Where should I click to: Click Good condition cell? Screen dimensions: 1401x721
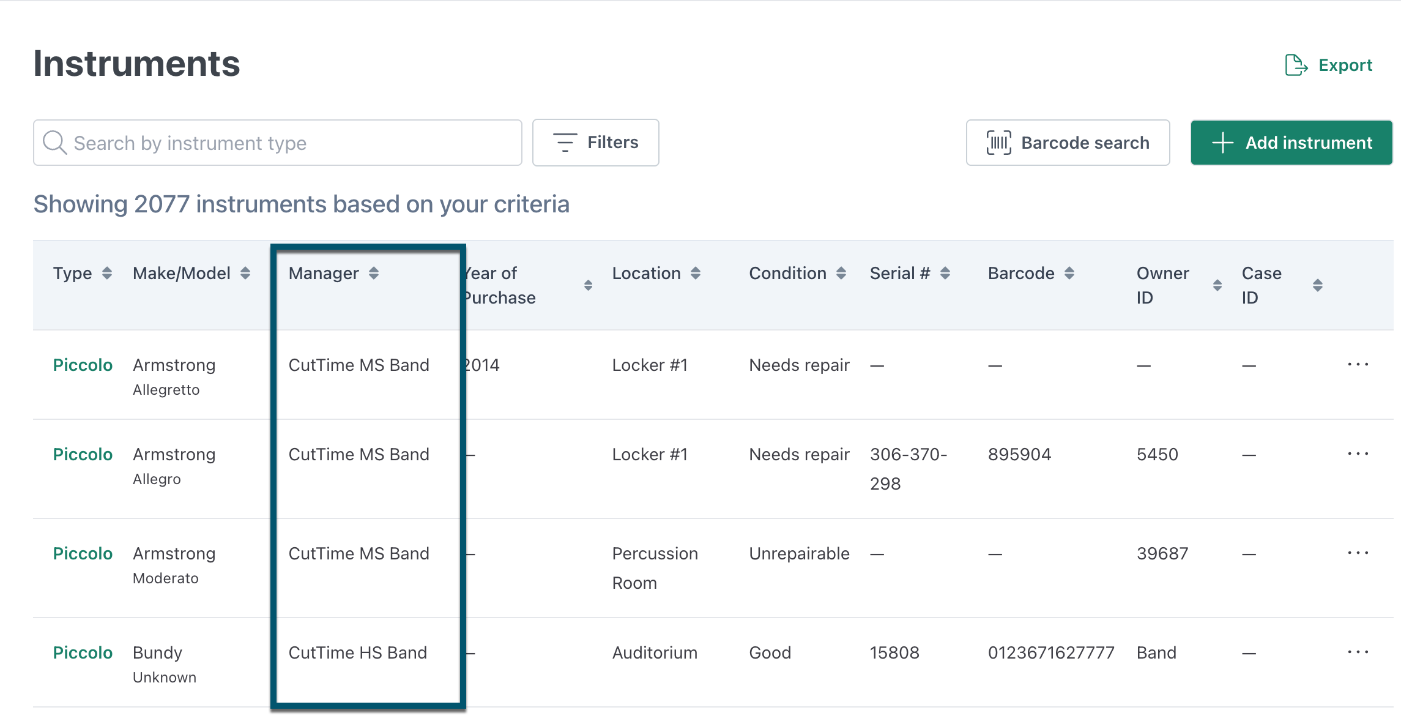pyautogui.click(x=770, y=652)
